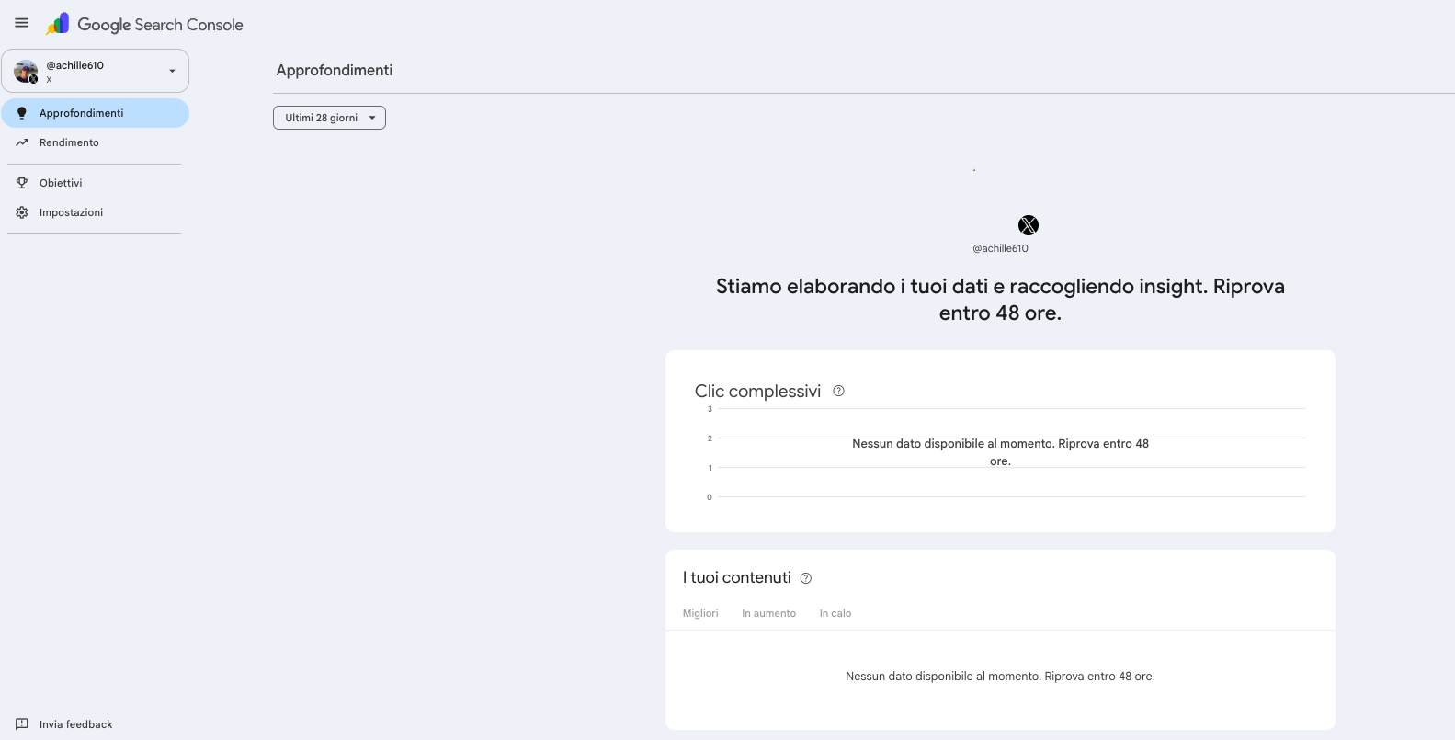This screenshot has height=740, width=1455.
Task: Click the Invia feedback icon
Action: pos(22,724)
